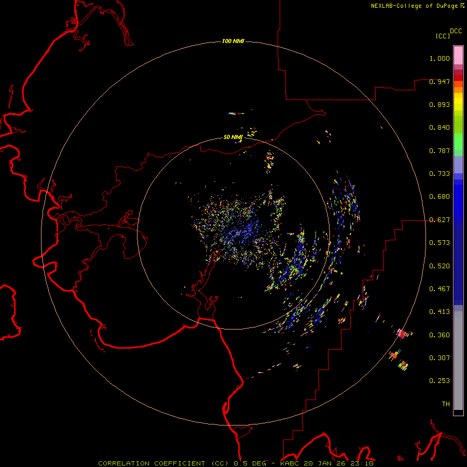Select the 0.947 scale value
This screenshot has width=467, height=467.
click(439, 81)
